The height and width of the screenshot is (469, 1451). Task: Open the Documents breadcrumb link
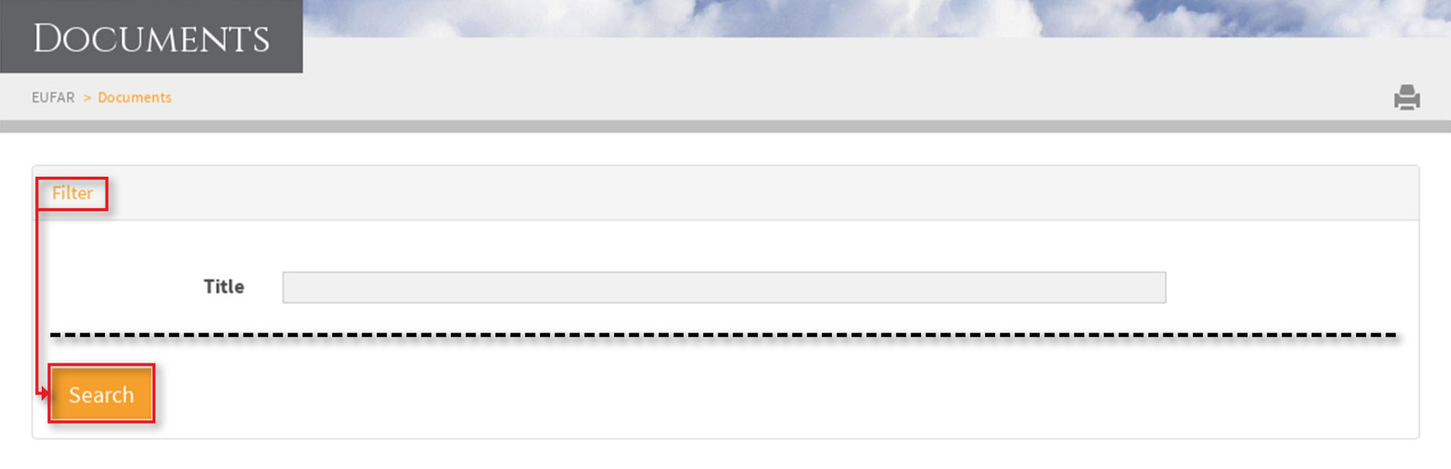tap(134, 97)
